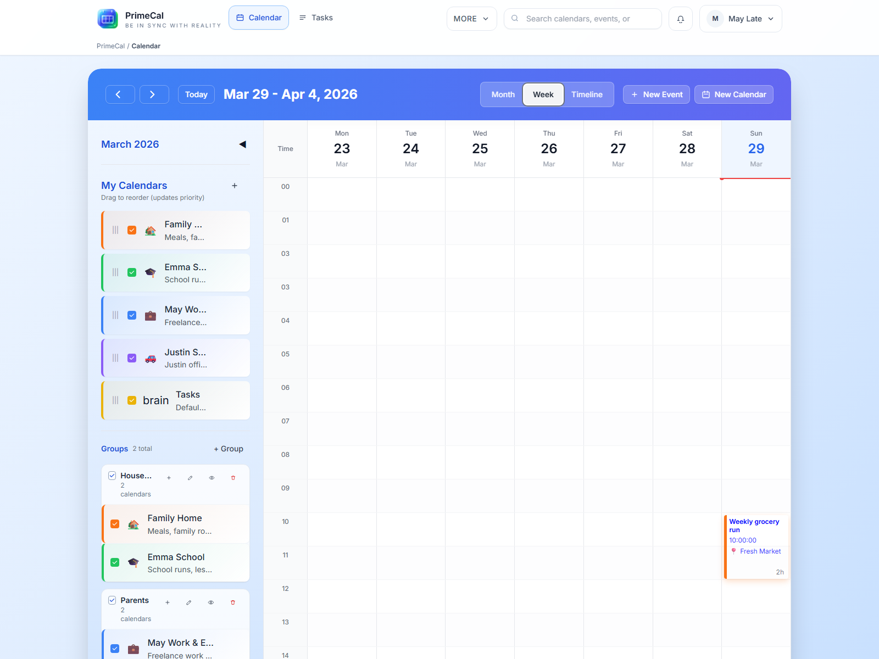Collapse March 2026 mini calendar with arrow
879x659 pixels.
[242, 144]
